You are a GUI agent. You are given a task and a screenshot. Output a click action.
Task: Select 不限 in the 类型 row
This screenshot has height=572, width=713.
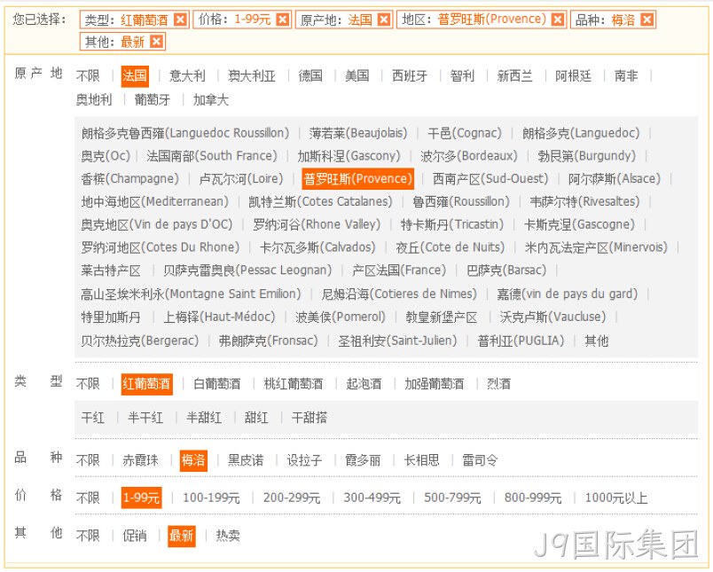[x=88, y=384]
